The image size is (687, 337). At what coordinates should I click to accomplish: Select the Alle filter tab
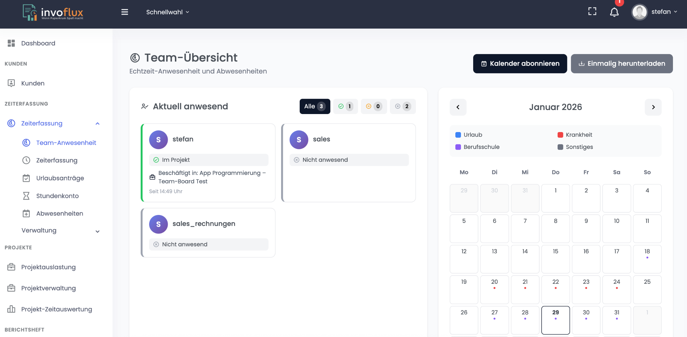(x=315, y=106)
